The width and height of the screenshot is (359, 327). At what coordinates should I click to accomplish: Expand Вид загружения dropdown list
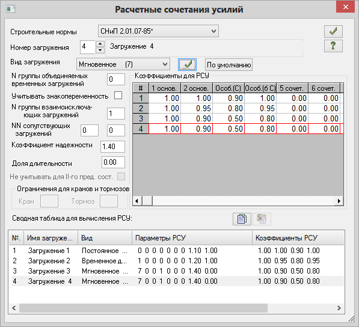click(123, 64)
